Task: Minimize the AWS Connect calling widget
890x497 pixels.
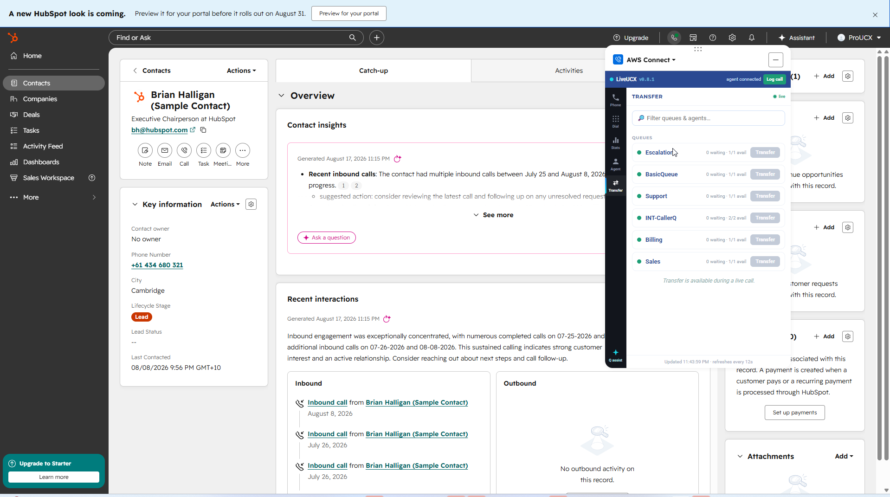Action: click(775, 60)
